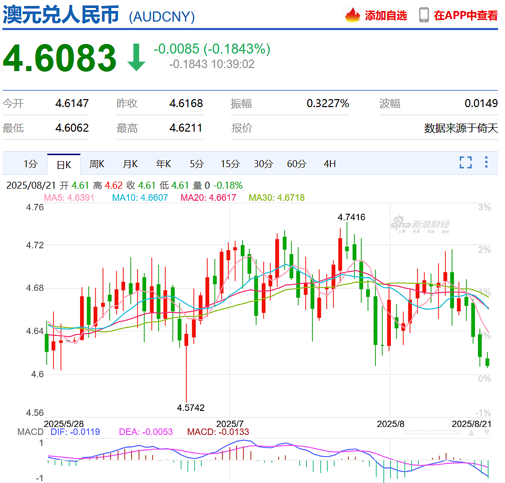Toggle the fullscreen chart icon
Screen dimensions: 505x483
465,163
